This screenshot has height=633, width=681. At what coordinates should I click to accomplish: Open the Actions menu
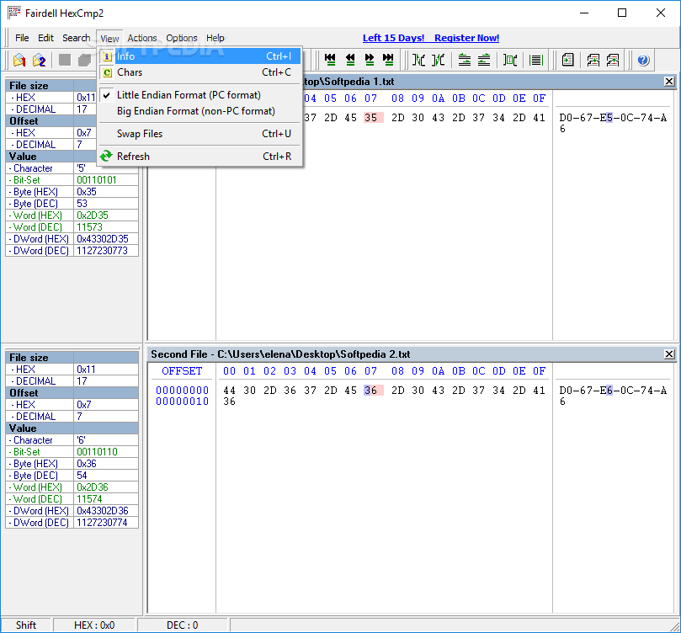click(142, 38)
